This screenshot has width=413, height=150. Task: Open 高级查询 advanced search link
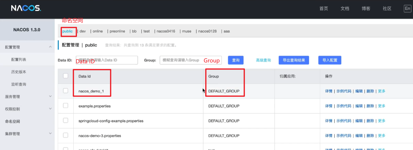click(263, 60)
